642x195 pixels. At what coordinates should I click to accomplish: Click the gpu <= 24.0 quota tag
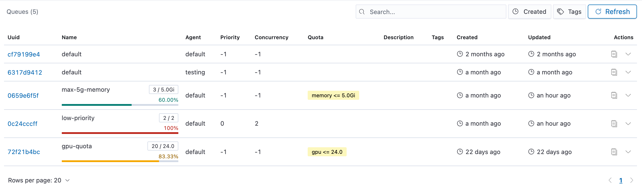[x=327, y=152]
